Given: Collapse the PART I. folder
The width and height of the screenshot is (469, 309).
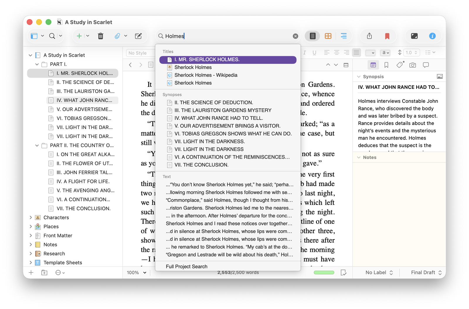Looking at the screenshot, I should click(x=37, y=64).
